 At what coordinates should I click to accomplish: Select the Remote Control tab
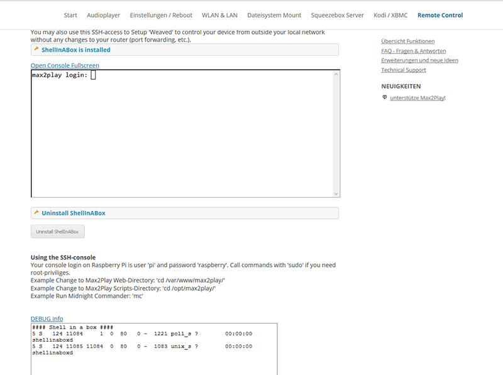pyautogui.click(x=440, y=15)
